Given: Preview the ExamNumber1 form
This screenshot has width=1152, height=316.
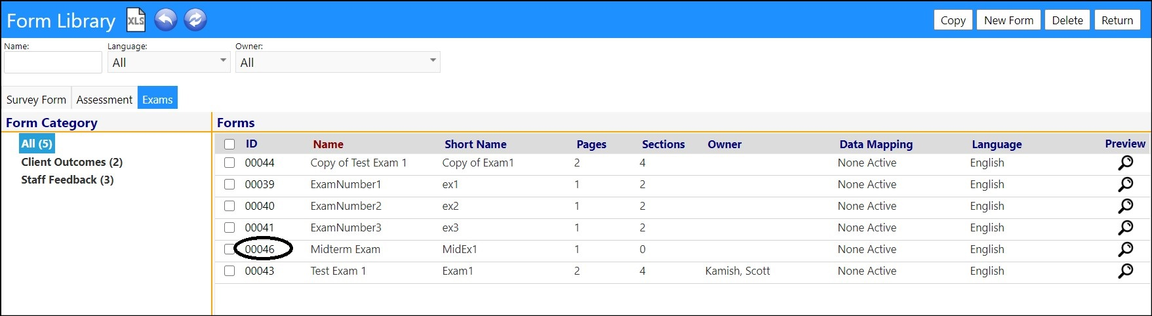Looking at the screenshot, I should coord(1125,185).
